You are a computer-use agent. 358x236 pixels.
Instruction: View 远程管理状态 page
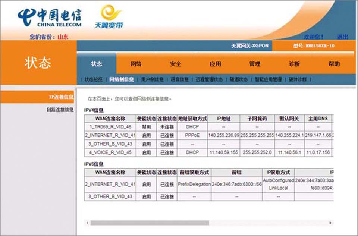click(x=209, y=79)
